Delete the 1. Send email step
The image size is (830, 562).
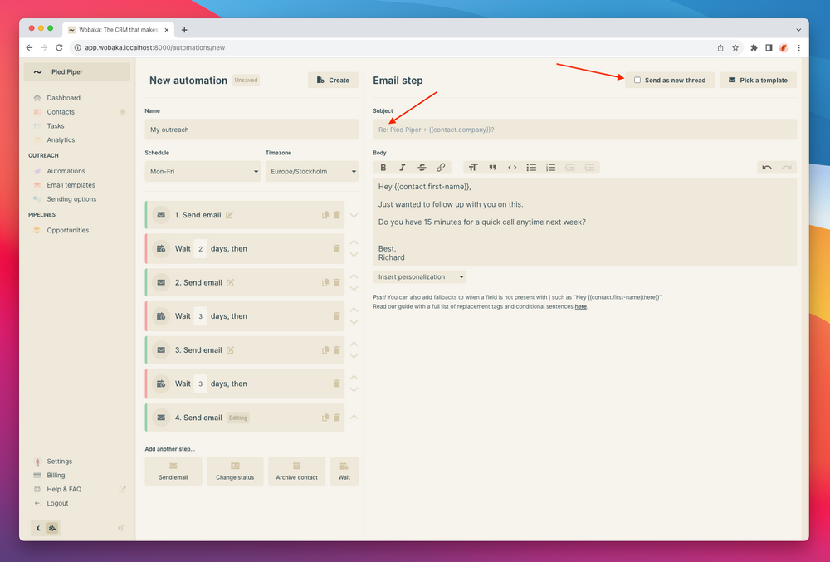point(337,215)
